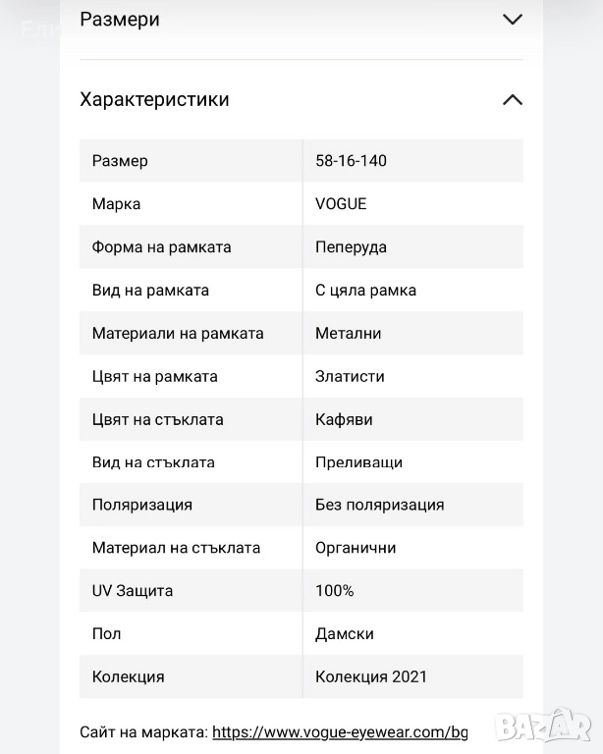This screenshot has width=603, height=754.
Task: Click the Златисти frame color value
Action: tap(350, 377)
